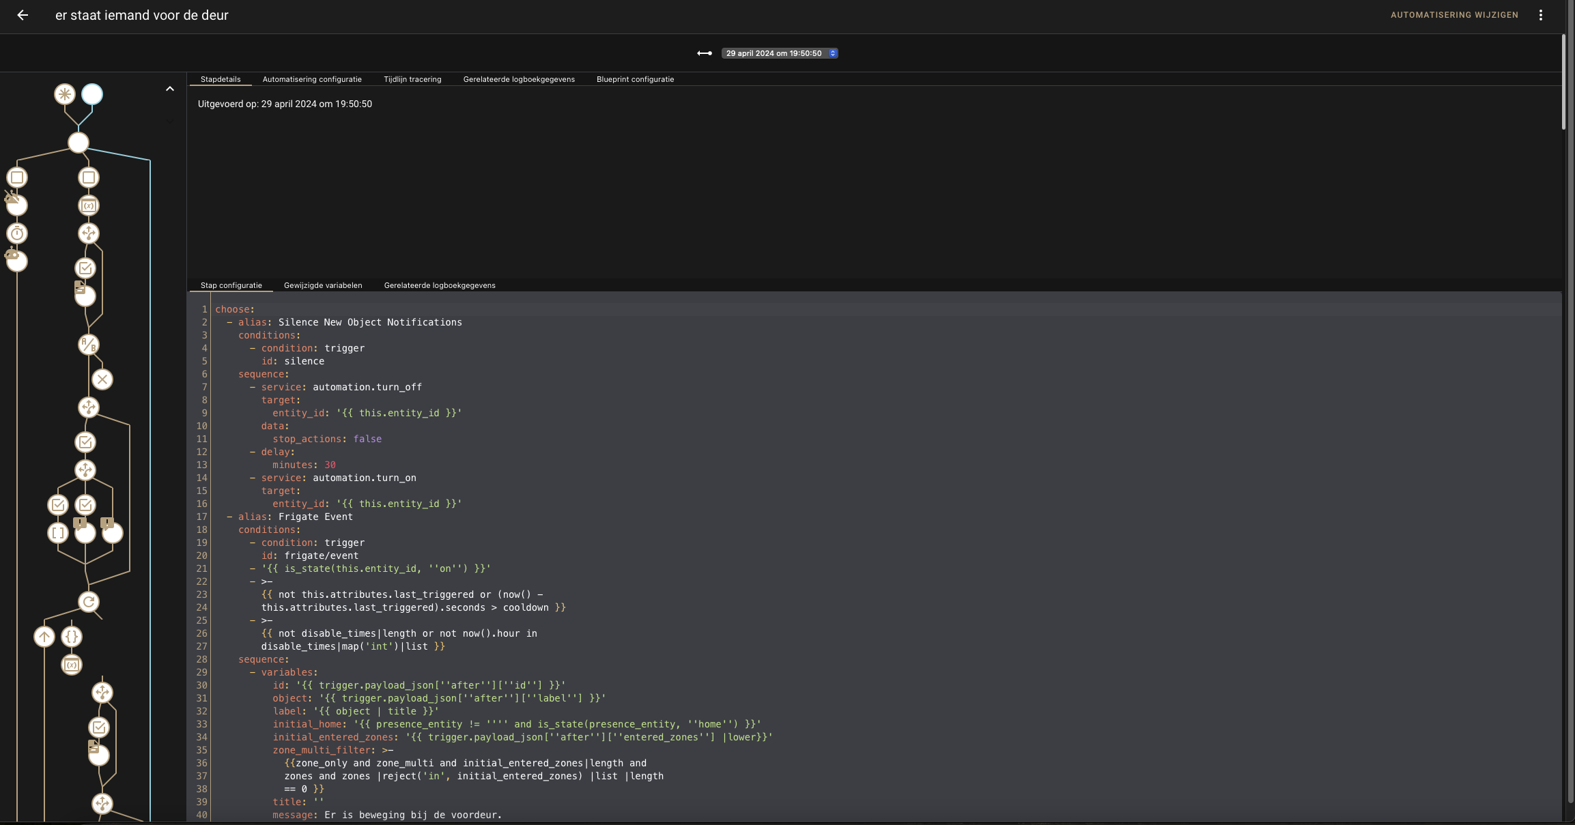Image resolution: width=1575 pixels, height=825 pixels.
Task: Open the three-dot overflow menu
Action: (1541, 15)
